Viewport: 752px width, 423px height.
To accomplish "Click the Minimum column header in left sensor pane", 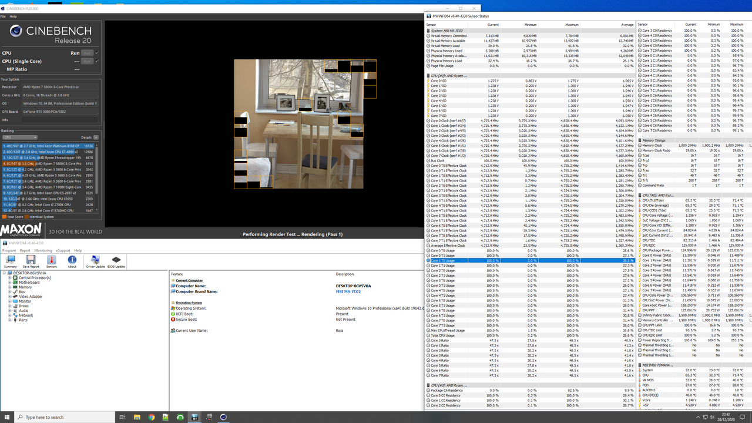I will (531, 25).
